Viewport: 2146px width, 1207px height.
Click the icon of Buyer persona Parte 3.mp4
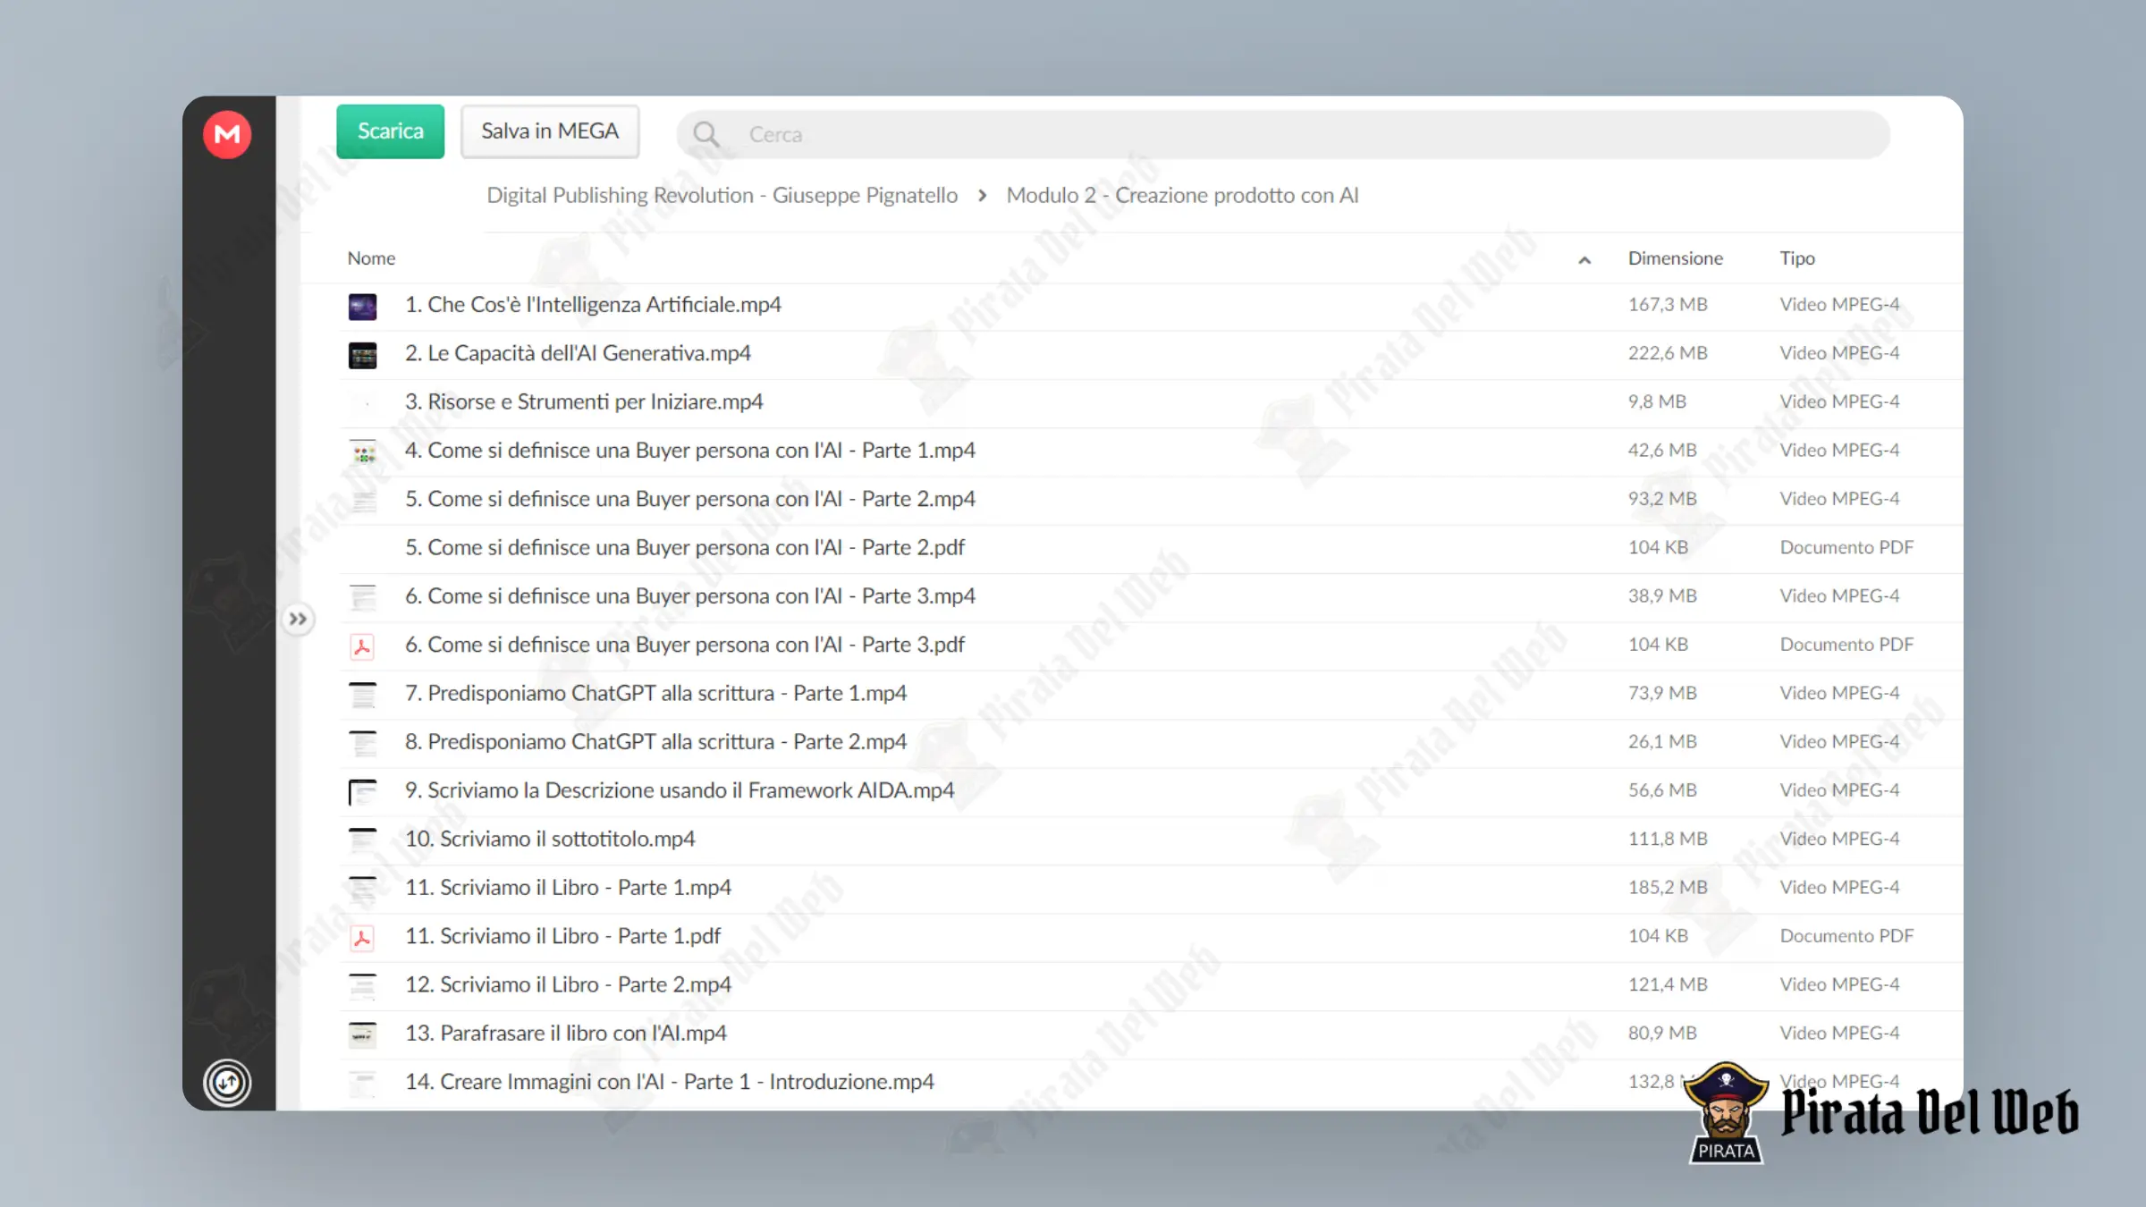point(362,598)
